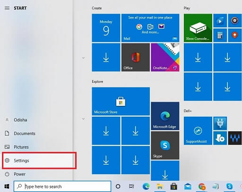This screenshot has height=192, width=242.
Task: Open Documents from Start menu
Action: [37, 133]
